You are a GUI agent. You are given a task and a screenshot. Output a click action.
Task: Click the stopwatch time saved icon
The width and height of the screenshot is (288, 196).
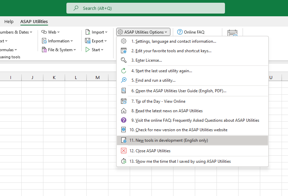click(124, 161)
